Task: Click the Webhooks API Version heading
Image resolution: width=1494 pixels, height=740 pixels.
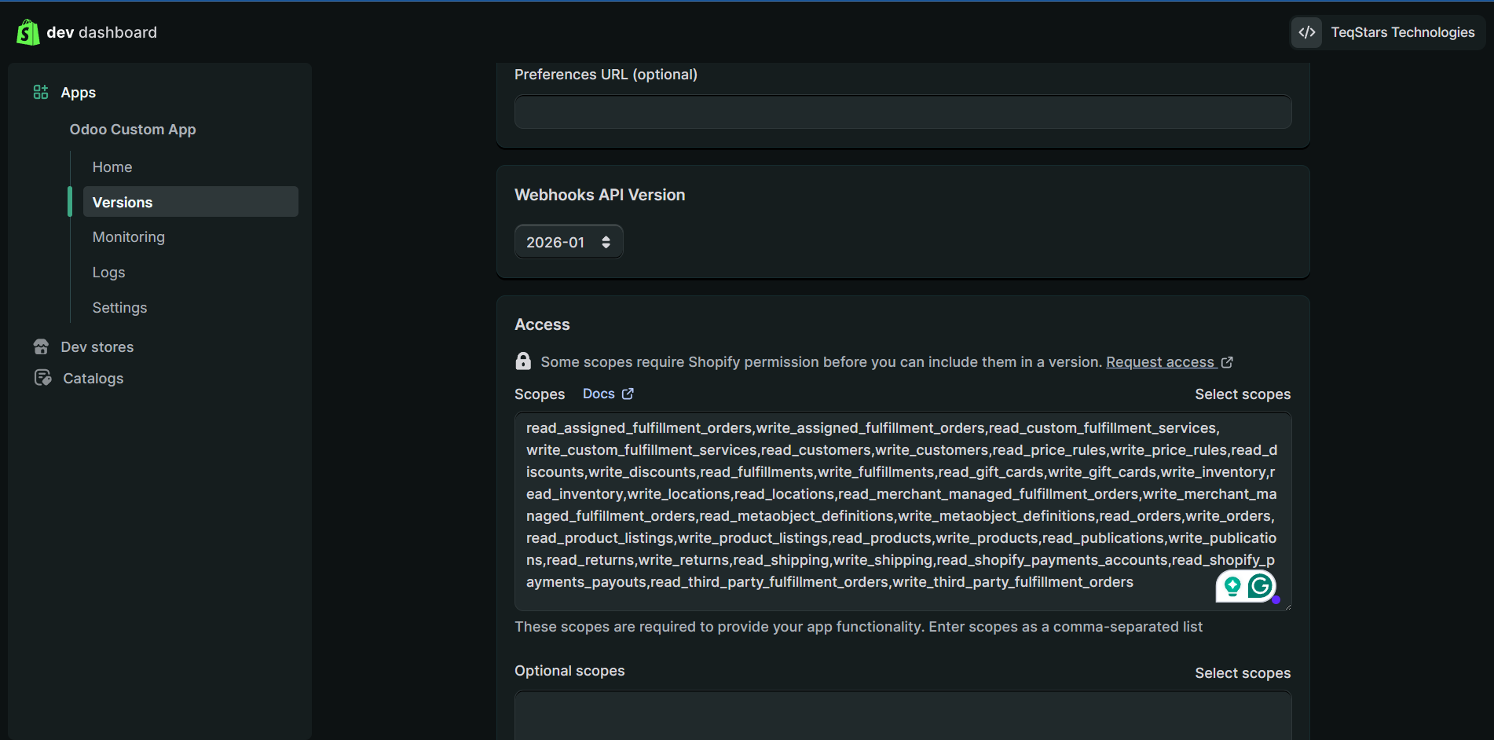Action: pos(599,195)
